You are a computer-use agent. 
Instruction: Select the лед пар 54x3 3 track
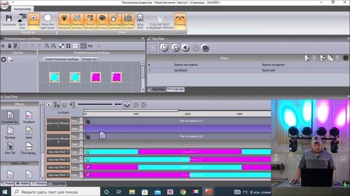(59, 167)
